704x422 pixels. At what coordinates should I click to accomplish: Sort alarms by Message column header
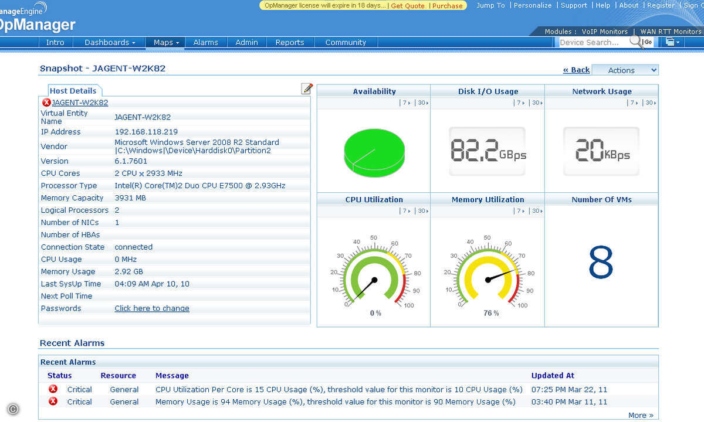click(x=172, y=376)
